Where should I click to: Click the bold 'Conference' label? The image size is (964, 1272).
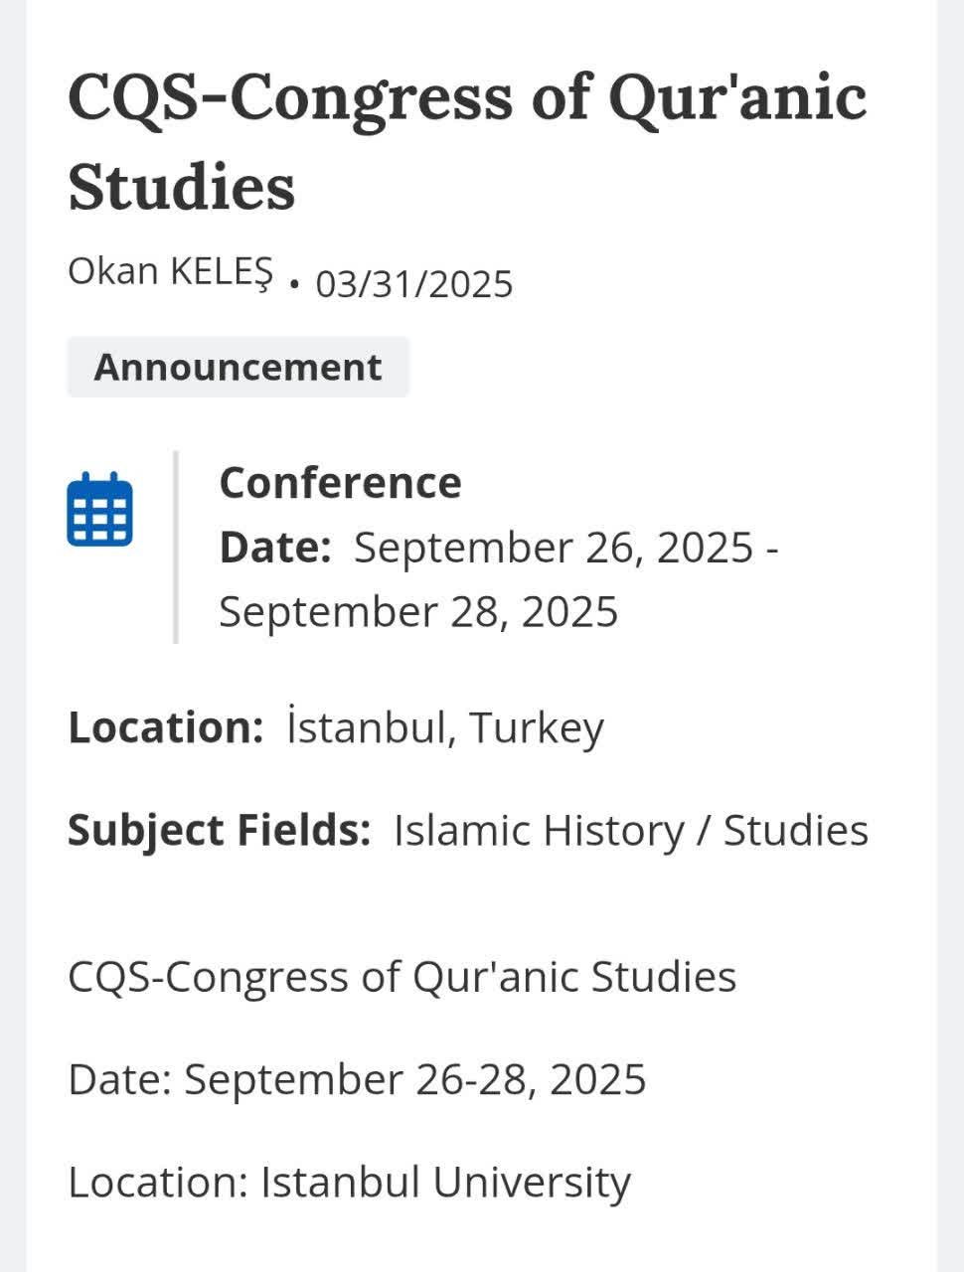click(x=340, y=483)
